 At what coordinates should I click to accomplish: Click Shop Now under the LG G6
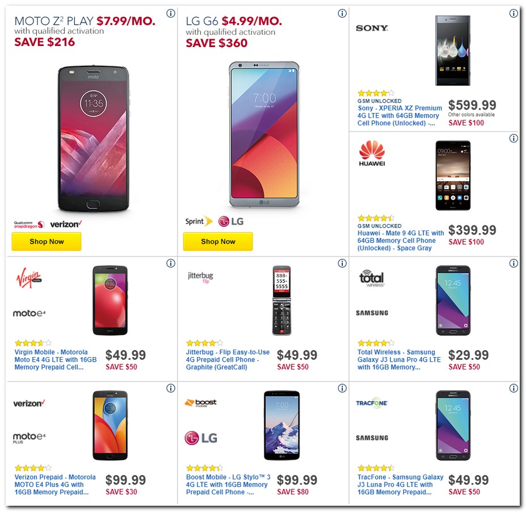pos(218,241)
